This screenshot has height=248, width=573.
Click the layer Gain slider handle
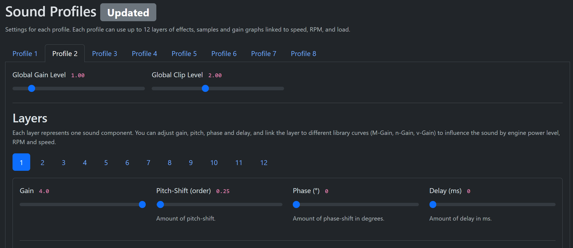142,204
